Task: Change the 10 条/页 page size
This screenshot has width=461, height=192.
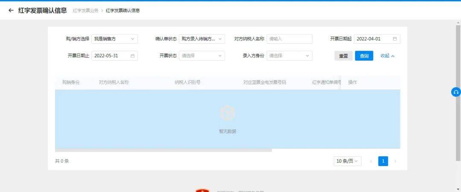Action: pyautogui.click(x=347, y=161)
